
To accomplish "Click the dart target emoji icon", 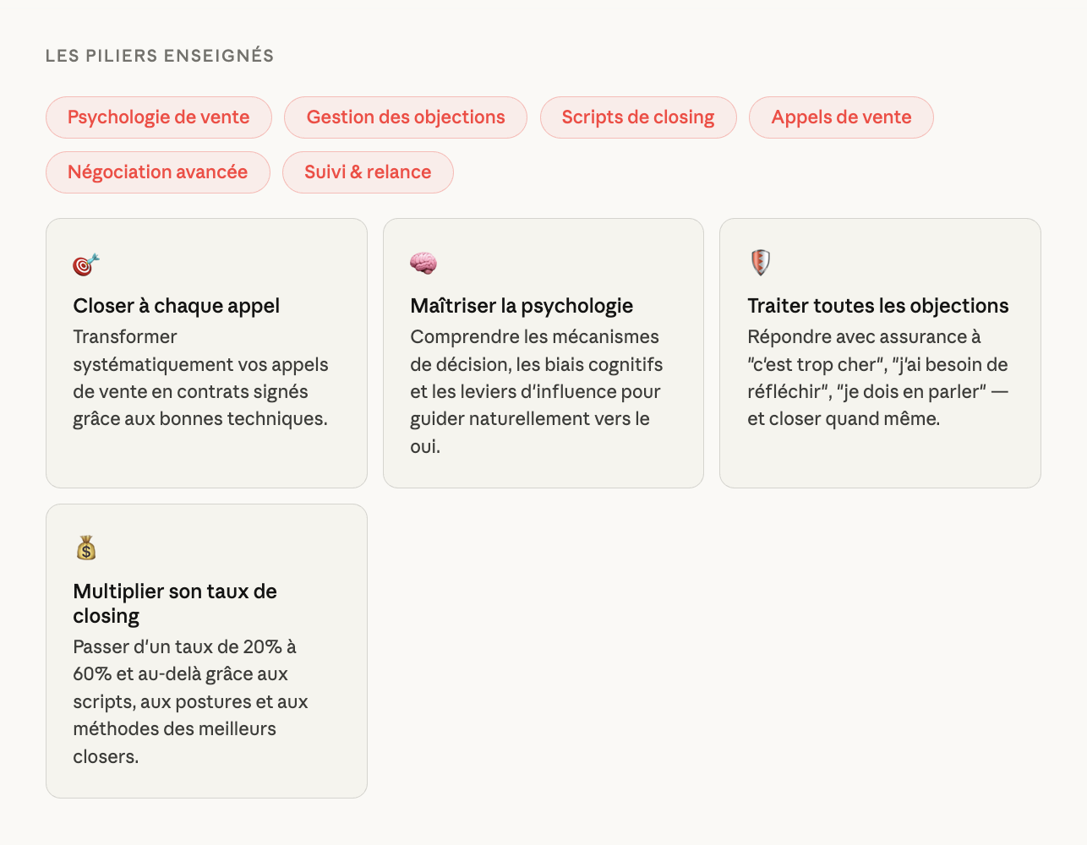I will pyautogui.click(x=85, y=264).
